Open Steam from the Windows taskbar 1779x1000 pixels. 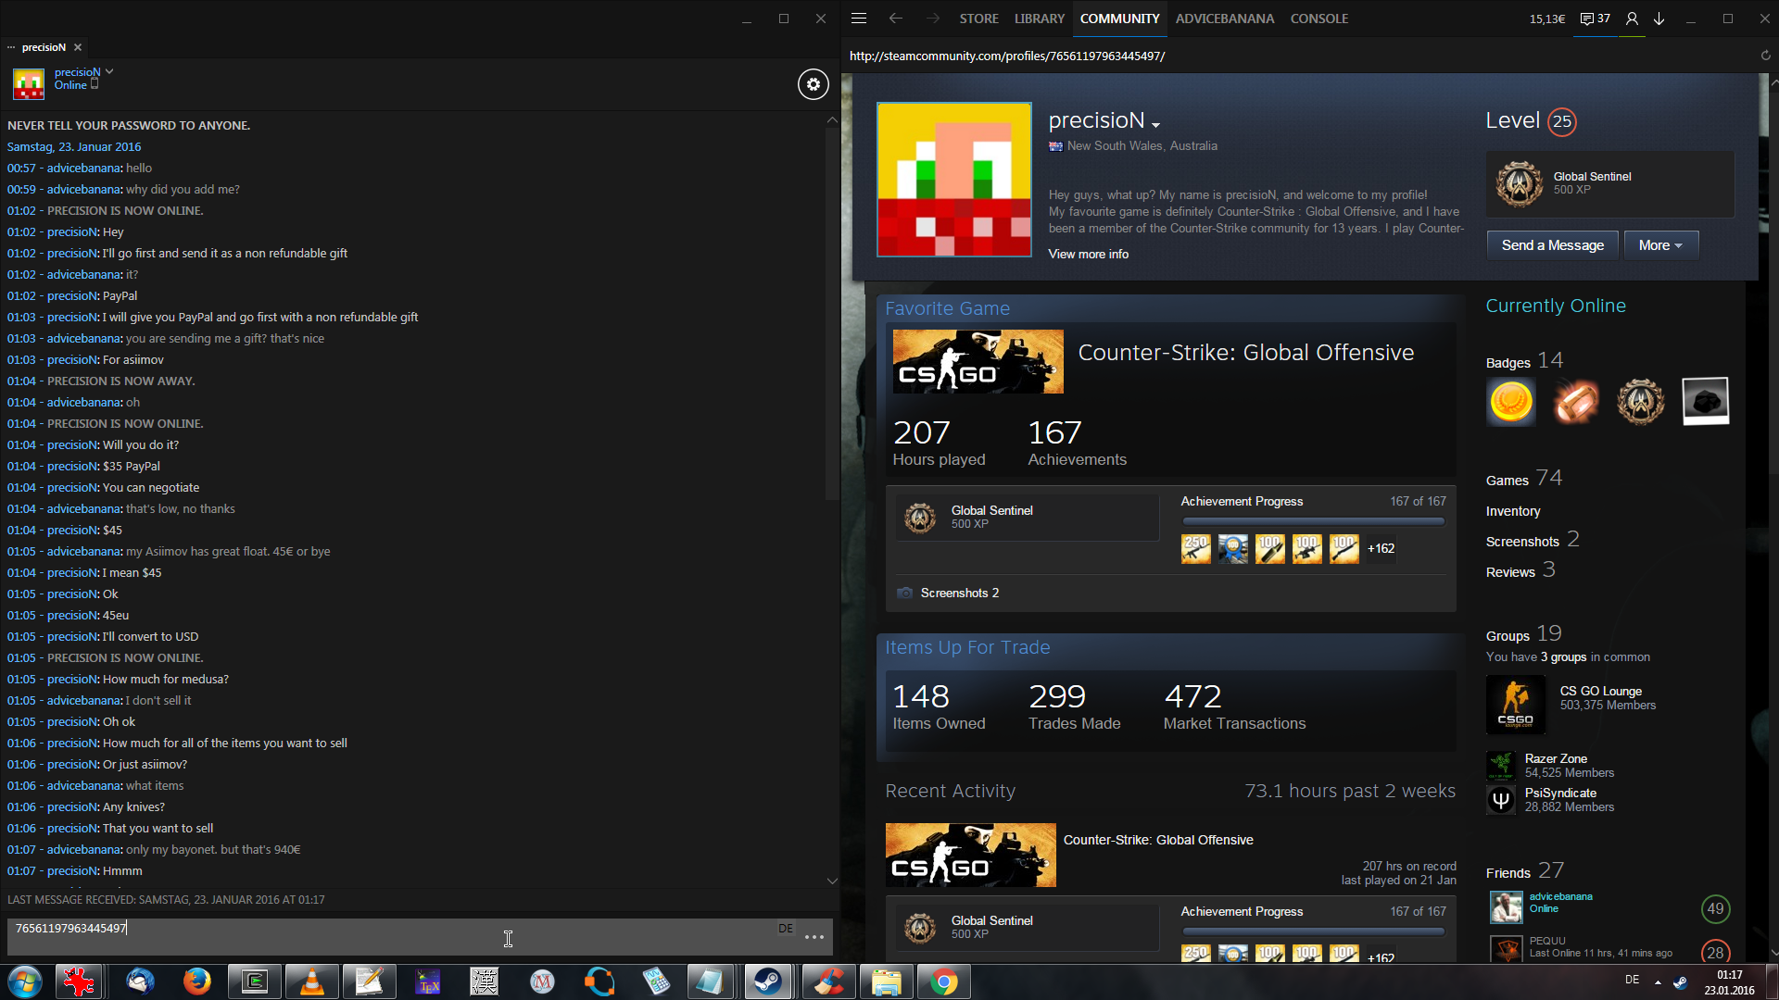point(767,981)
